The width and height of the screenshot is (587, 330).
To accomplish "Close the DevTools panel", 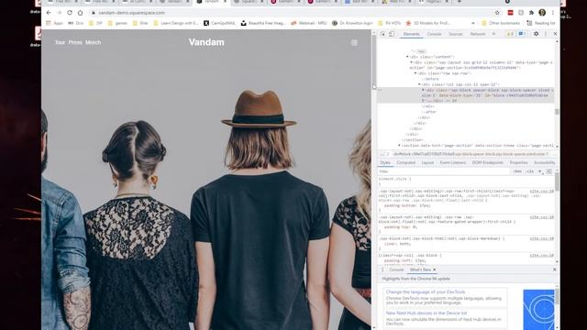I will [555, 34].
